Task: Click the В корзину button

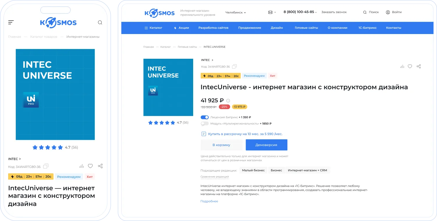Action: (221, 145)
